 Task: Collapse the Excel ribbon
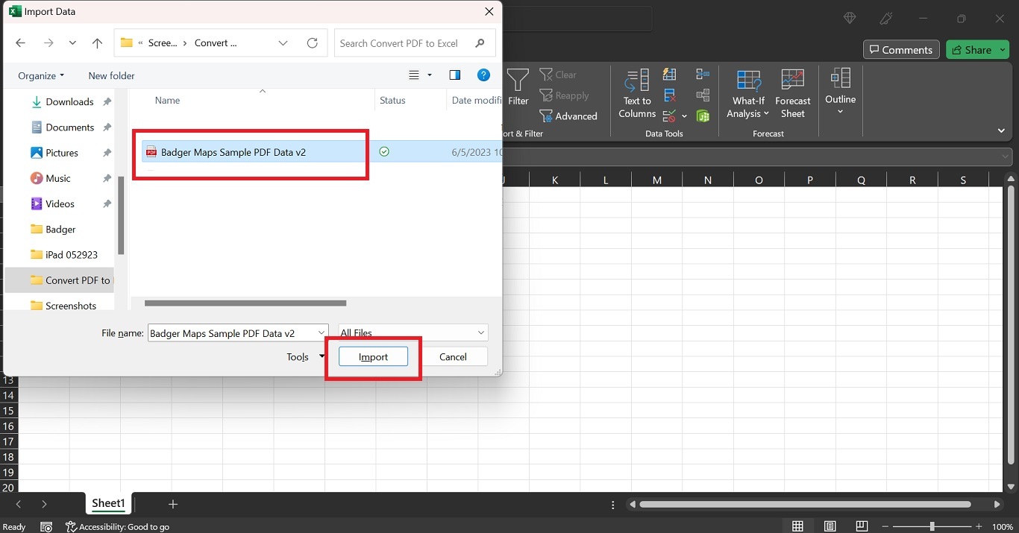pyautogui.click(x=1001, y=131)
